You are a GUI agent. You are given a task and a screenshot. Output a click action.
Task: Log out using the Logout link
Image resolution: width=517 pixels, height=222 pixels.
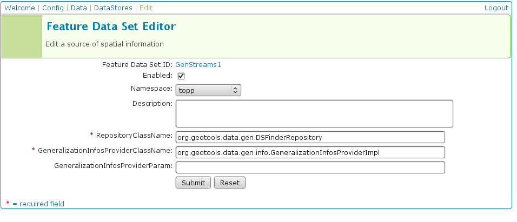point(496,8)
